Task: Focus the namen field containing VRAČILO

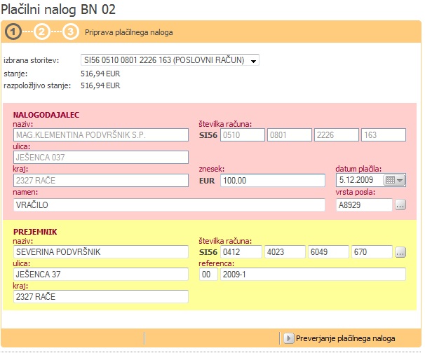Action: [x=169, y=205]
